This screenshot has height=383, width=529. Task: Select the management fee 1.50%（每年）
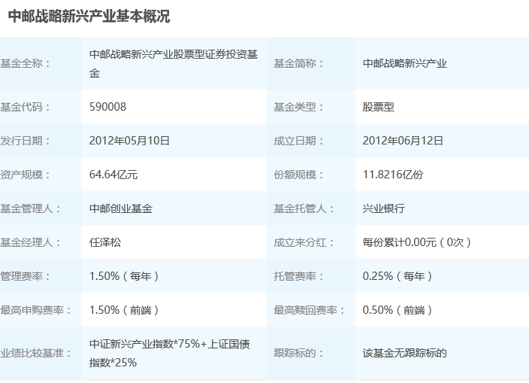124,276
